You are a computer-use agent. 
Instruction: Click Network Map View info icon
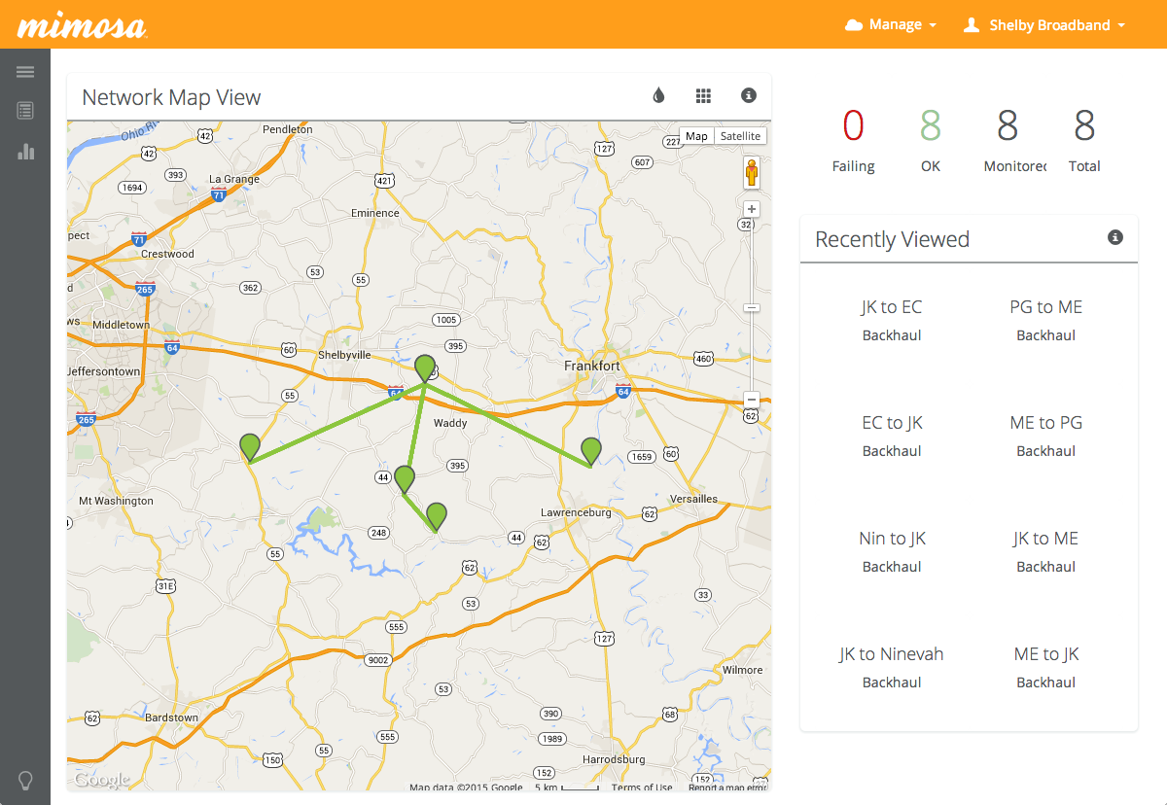point(748,95)
